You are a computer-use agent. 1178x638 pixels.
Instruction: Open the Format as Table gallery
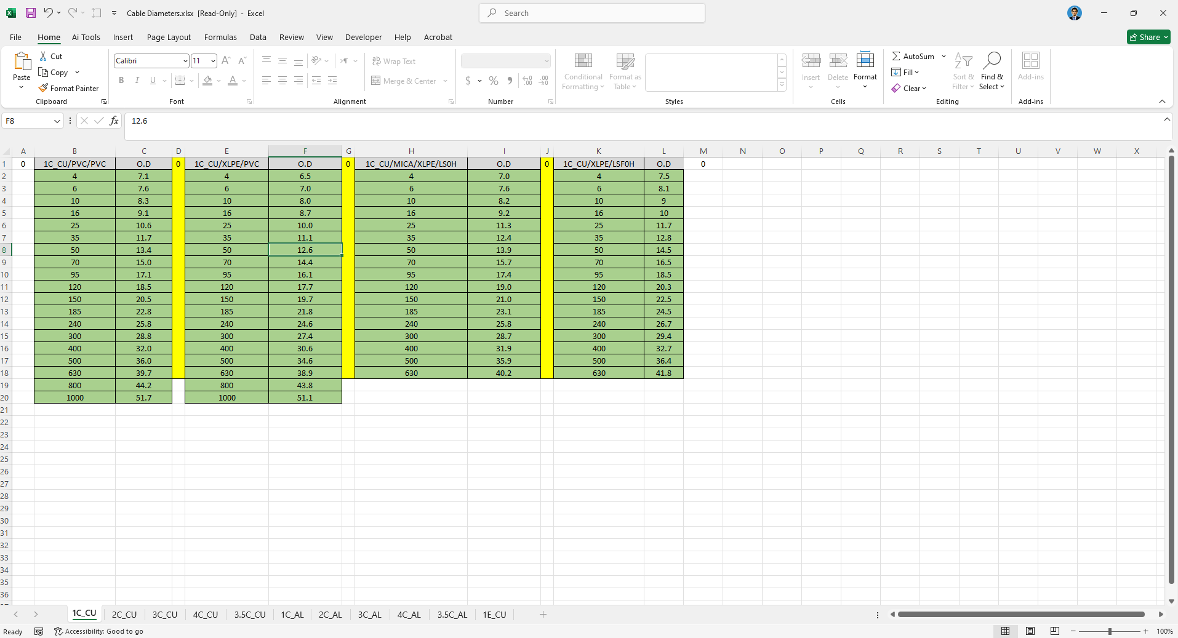point(625,71)
